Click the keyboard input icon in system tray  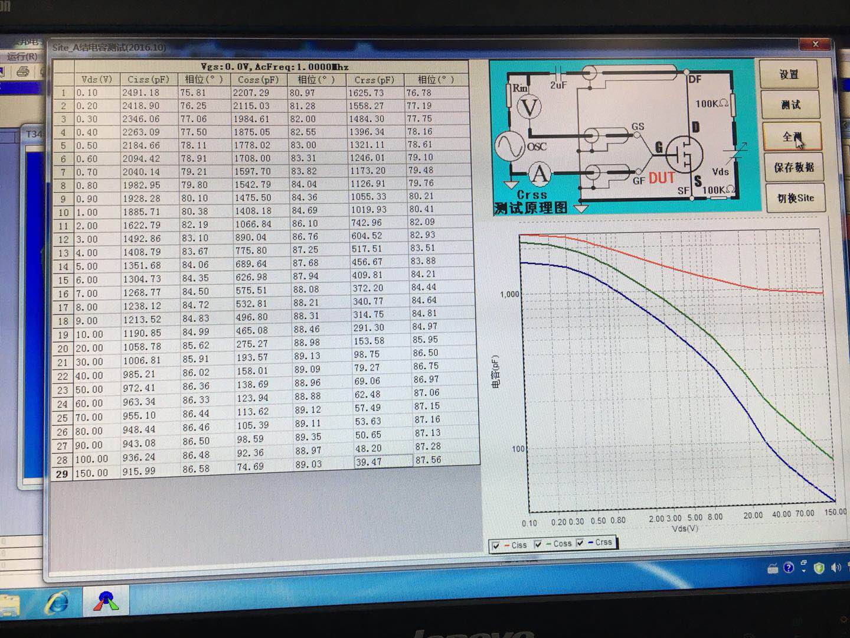tap(773, 569)
